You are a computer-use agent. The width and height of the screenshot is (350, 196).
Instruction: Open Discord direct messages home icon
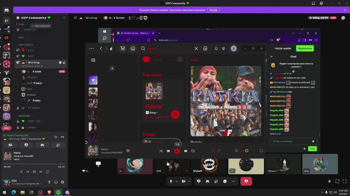(x=7, y=10)
